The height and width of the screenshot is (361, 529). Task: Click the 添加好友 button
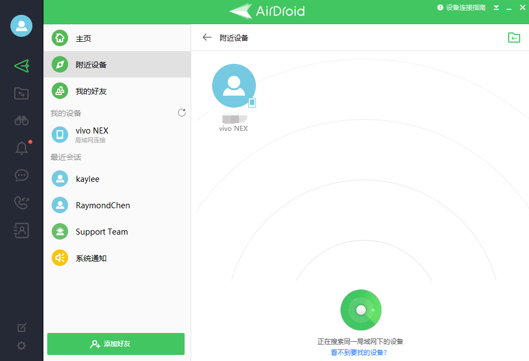pyautogui.click(x=116, y=344)
